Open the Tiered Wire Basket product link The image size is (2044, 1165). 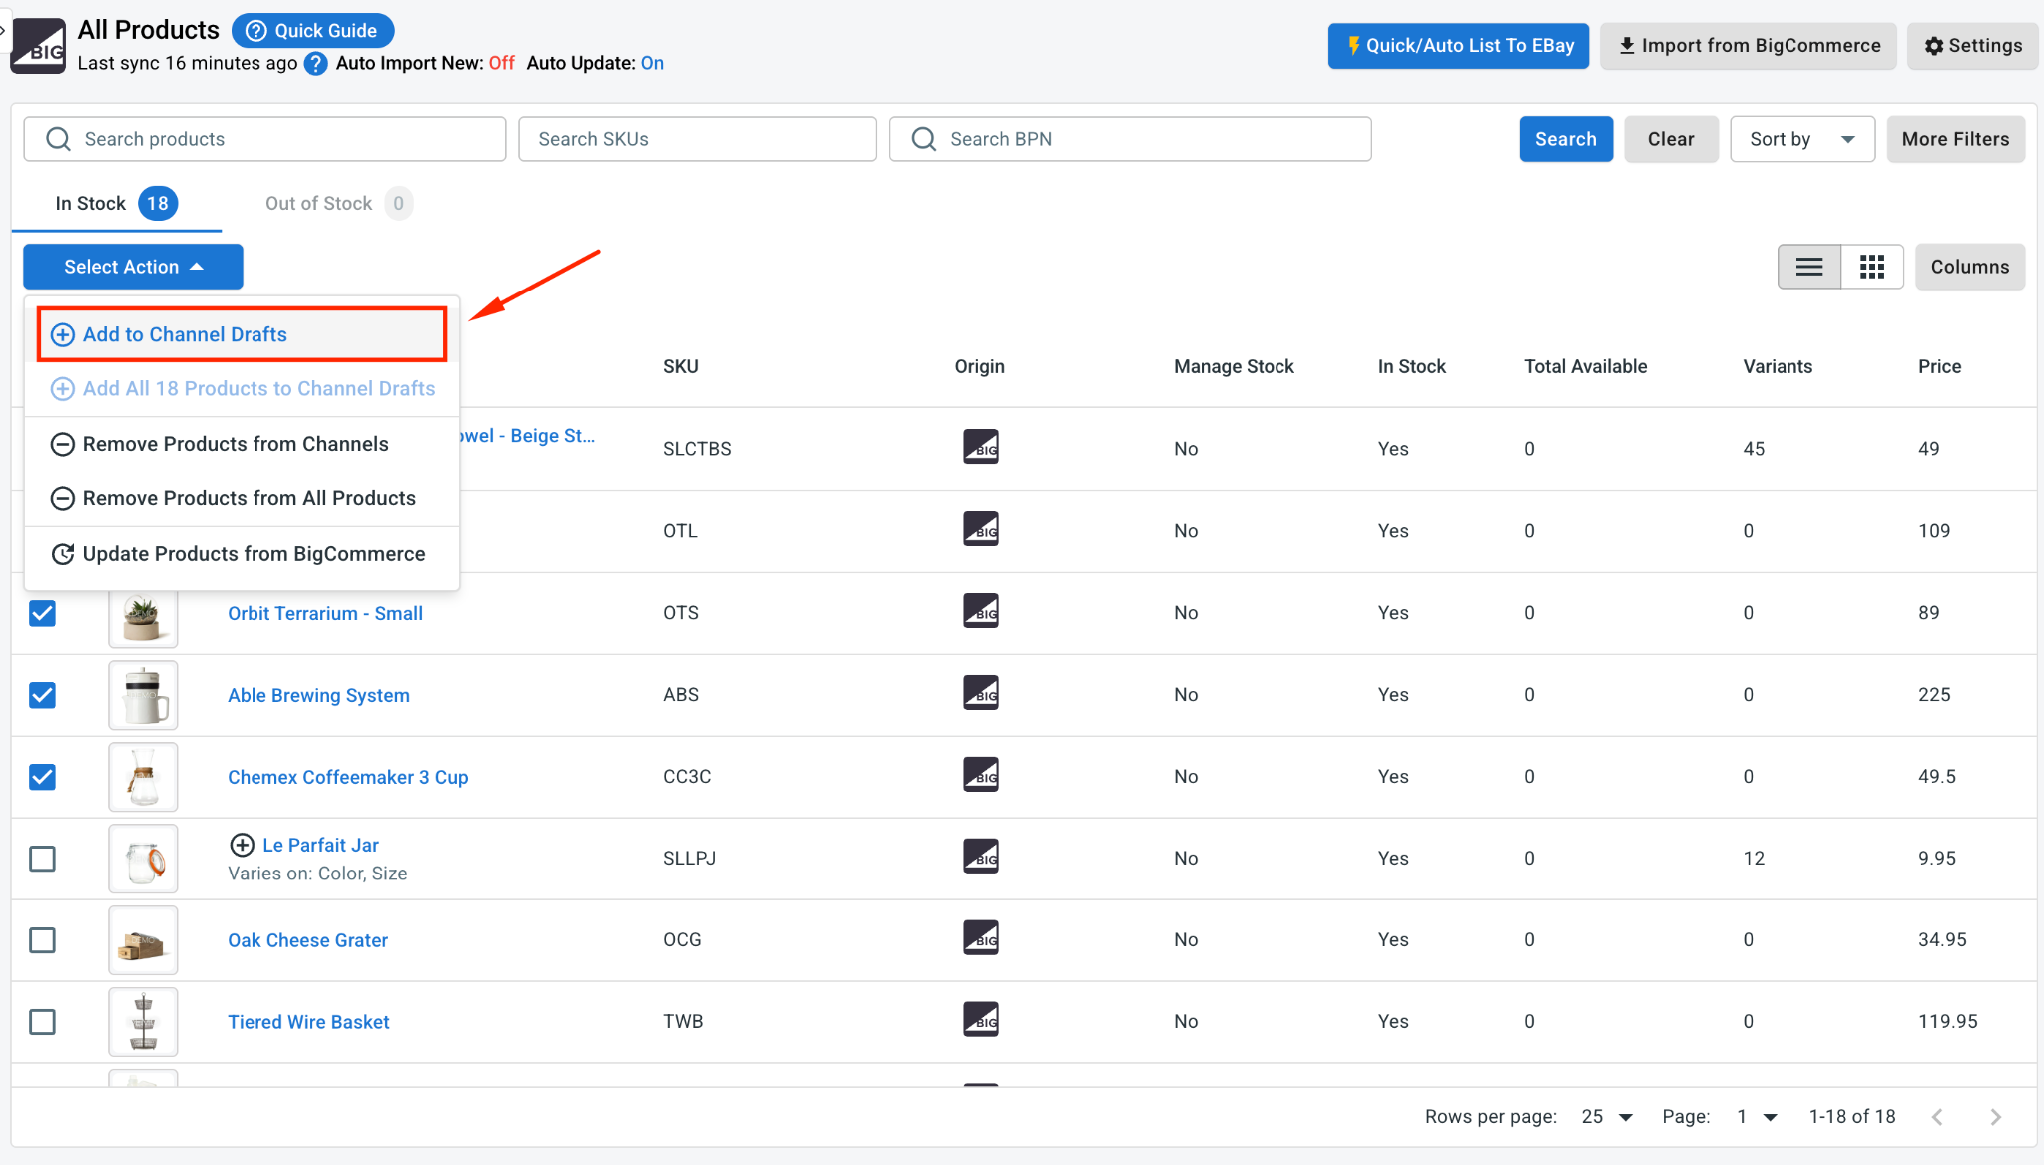click(x=308, y=1022)
